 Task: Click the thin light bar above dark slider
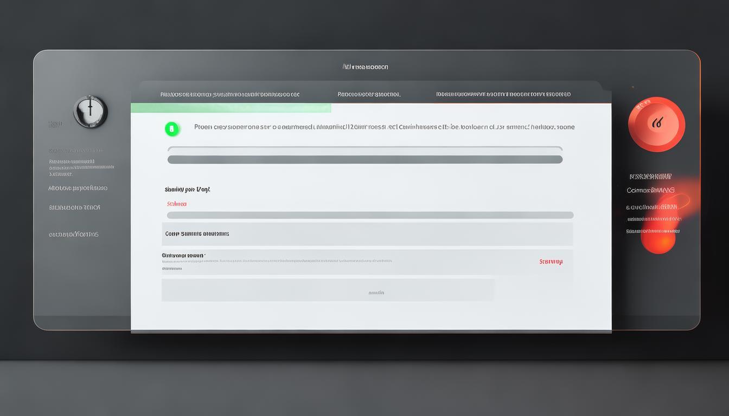coord(364,148)
